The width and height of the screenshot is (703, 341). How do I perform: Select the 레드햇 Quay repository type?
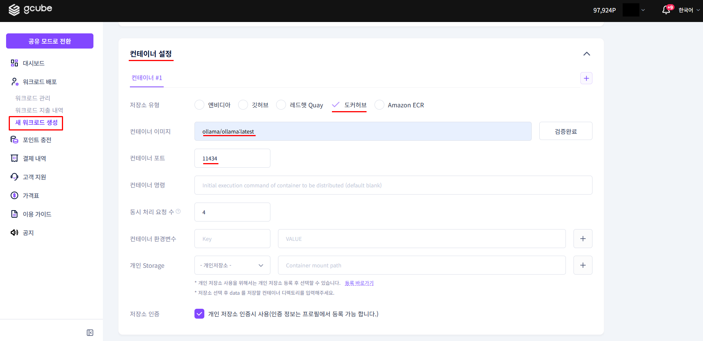pos(281,105)
